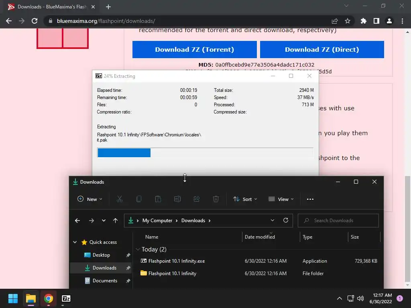
Task: Open Chrome's three-dot menu
Action: coord(402,21)
